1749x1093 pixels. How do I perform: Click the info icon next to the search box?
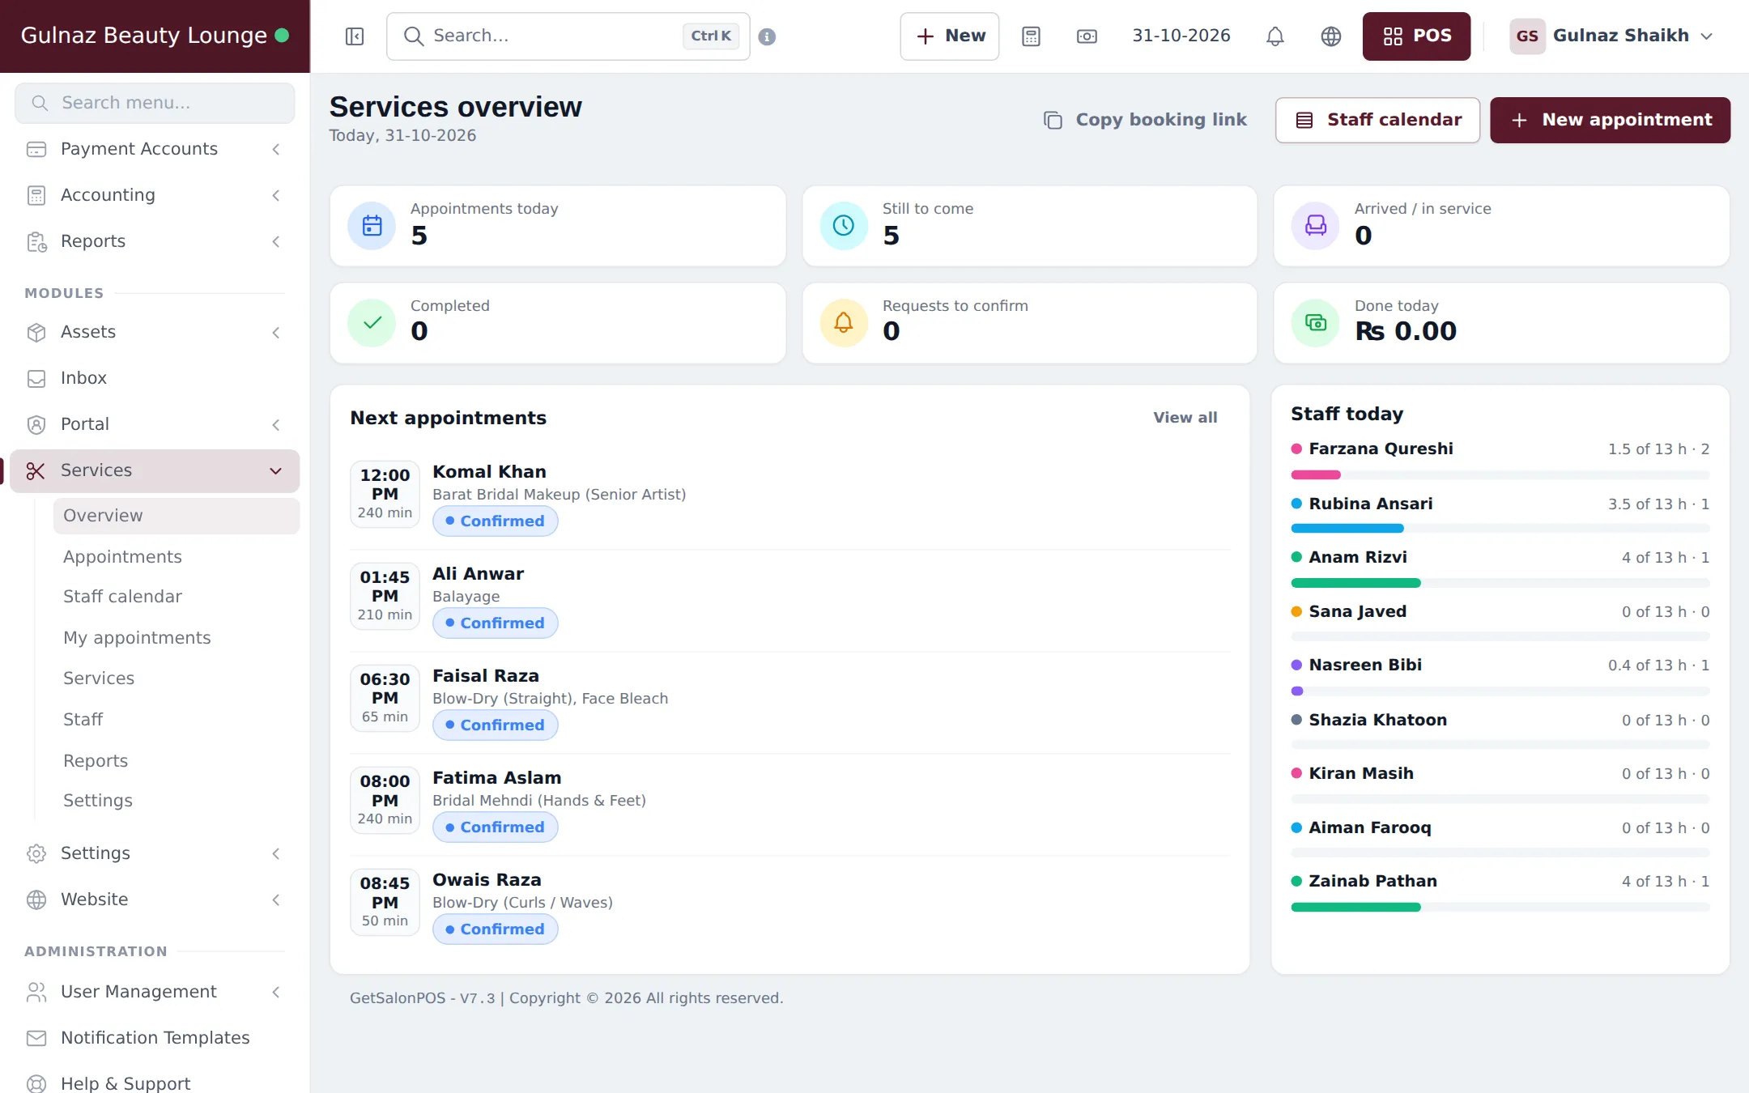pyautogui.click(x=767, y=36)
